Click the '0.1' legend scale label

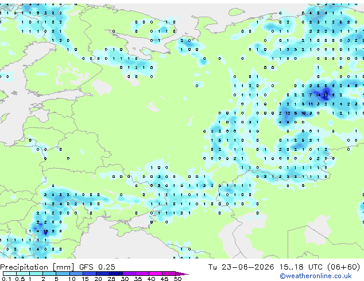[6, 279]
